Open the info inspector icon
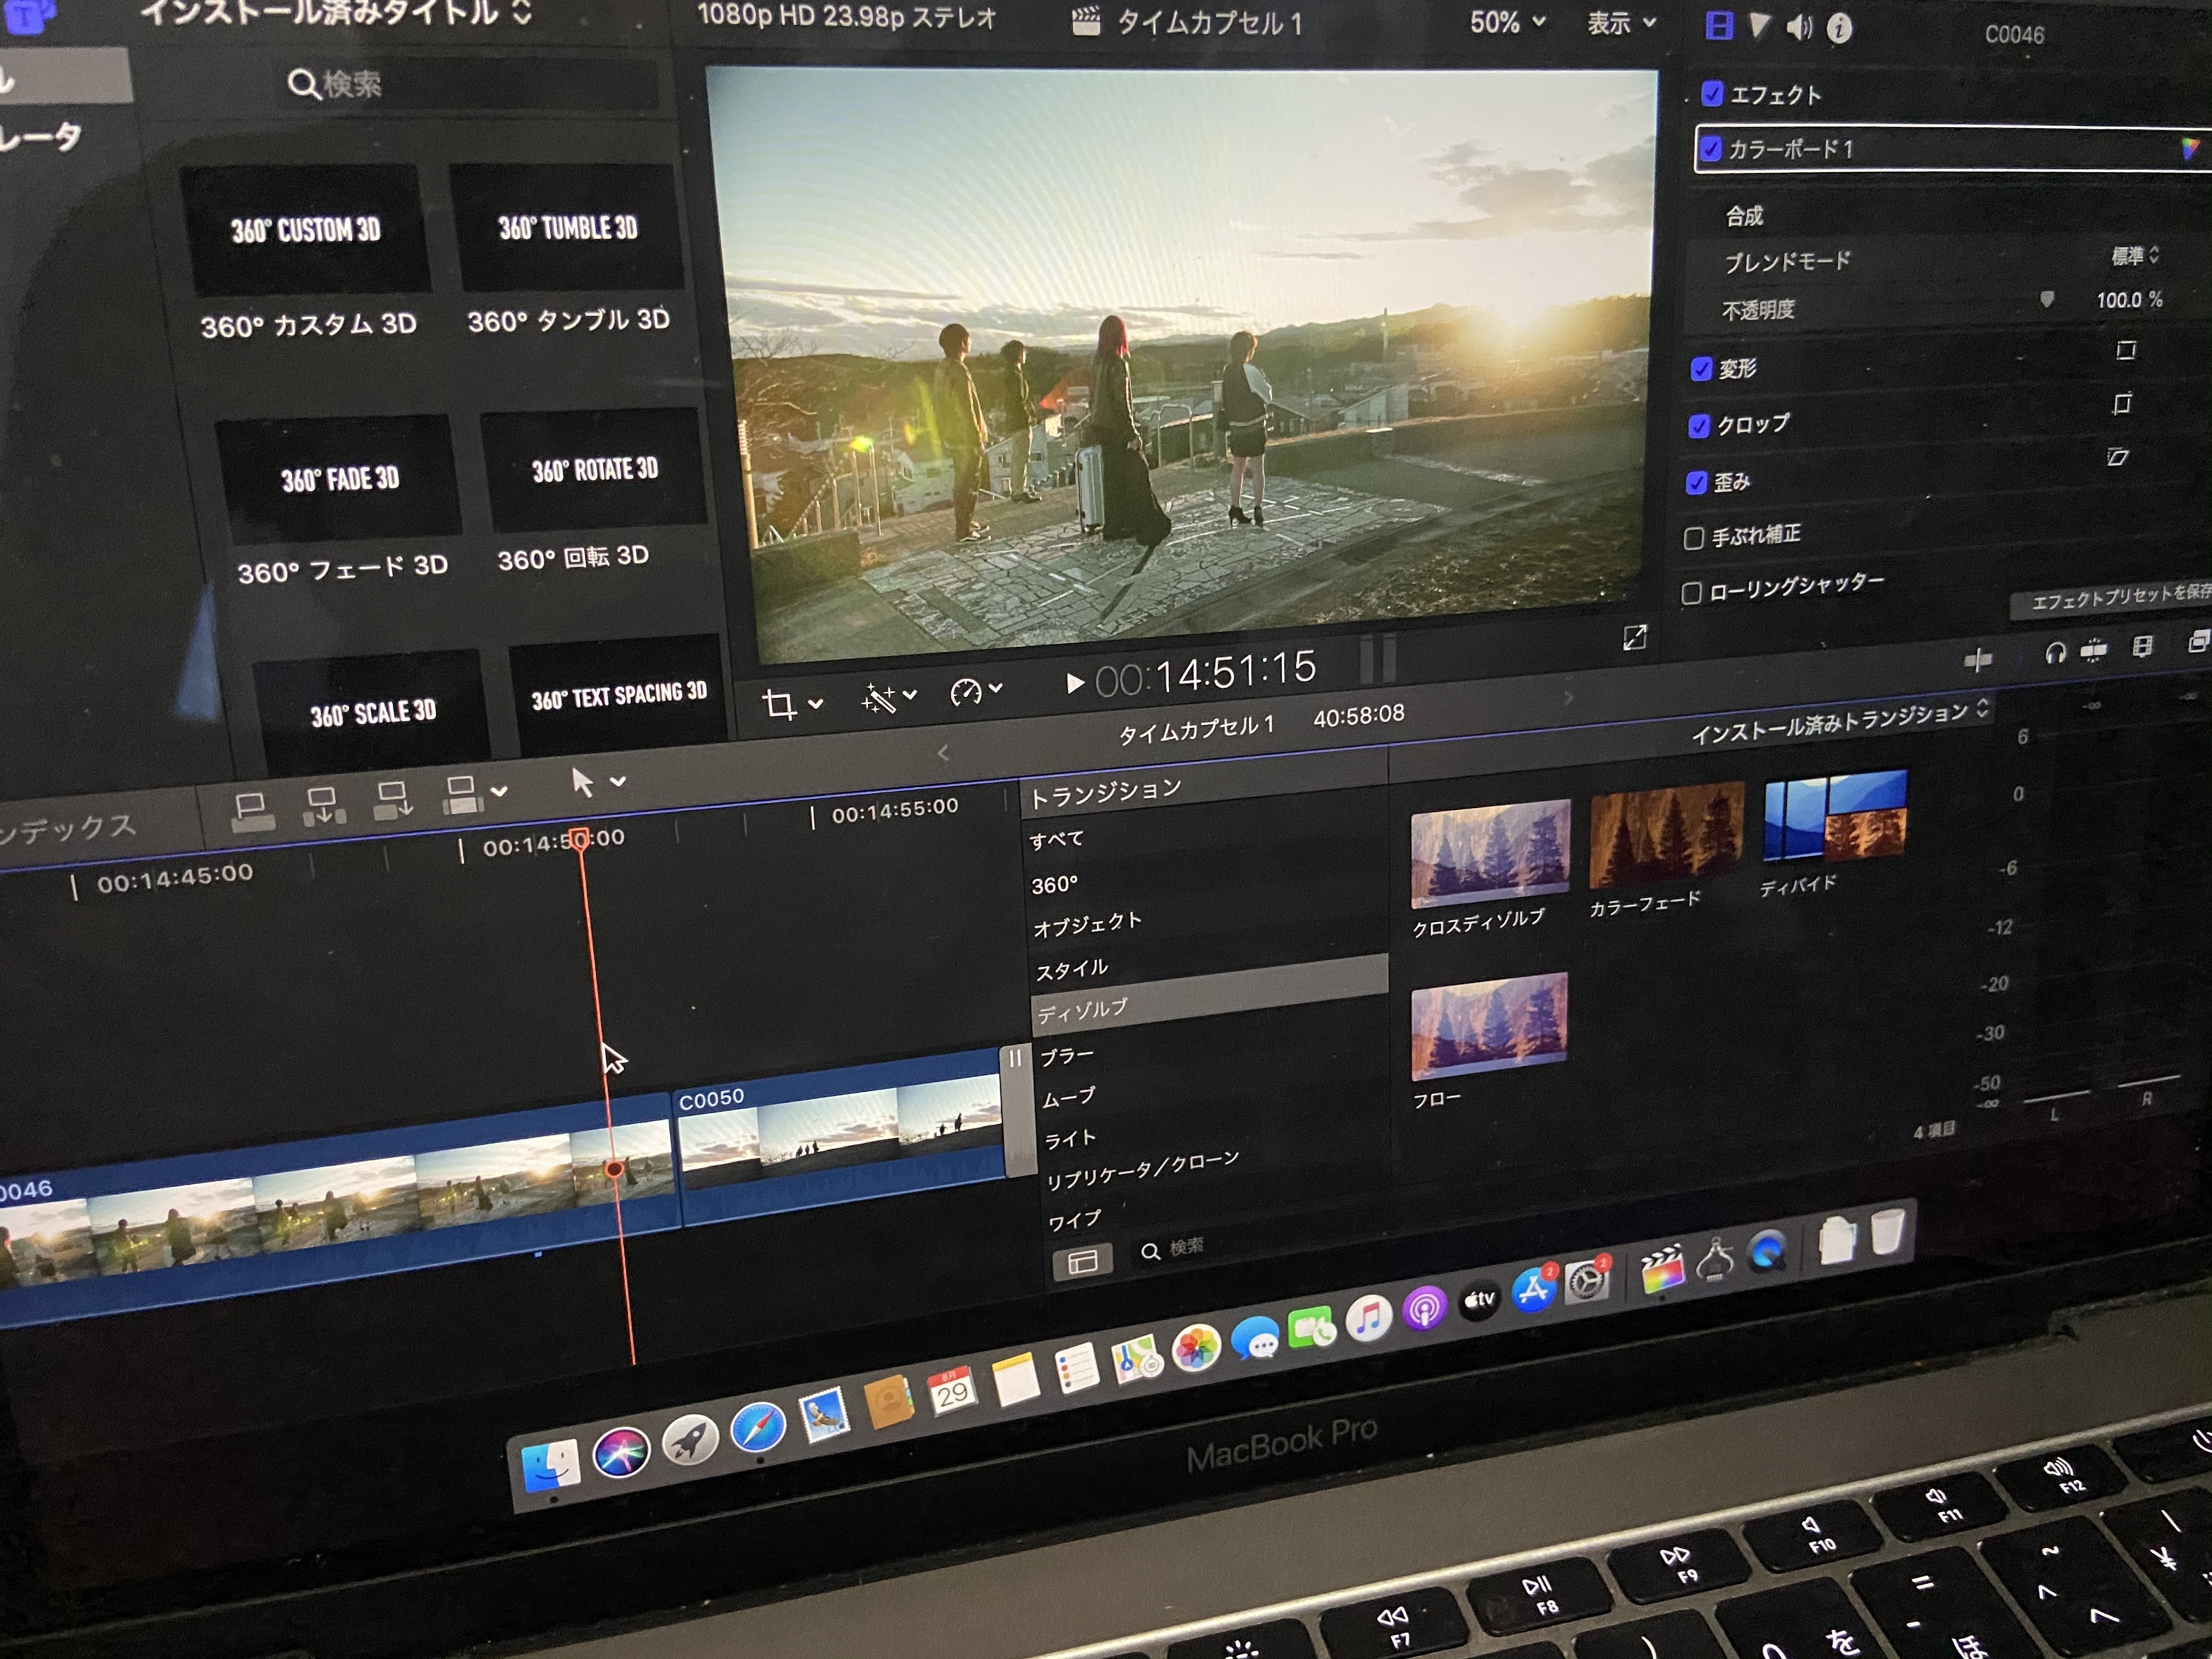This screenshot has width=2212, height=1659. (1839, 29)
